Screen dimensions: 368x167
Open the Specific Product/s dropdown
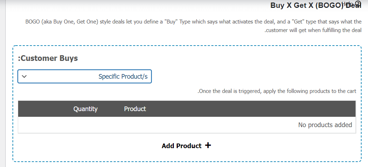tap(84, 77)
